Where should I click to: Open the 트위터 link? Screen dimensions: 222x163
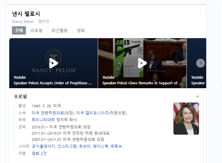(85, 146)
